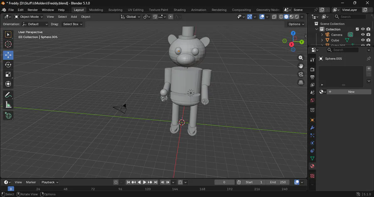The image size is (374, 197).
Task: Toggle Collection exclude checkbox in outliner
Action: point(357,29)
